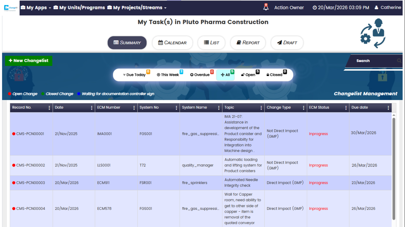The width and height of the screenshot is (405, 227).
Task: Click the Action Owner label
Action: point(289,8)
